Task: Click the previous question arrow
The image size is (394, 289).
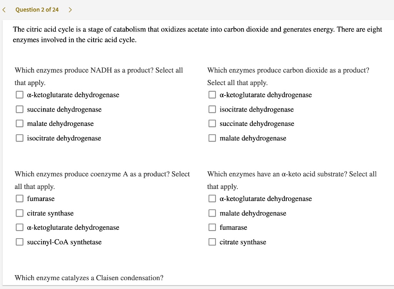Action: click(3, 9)
